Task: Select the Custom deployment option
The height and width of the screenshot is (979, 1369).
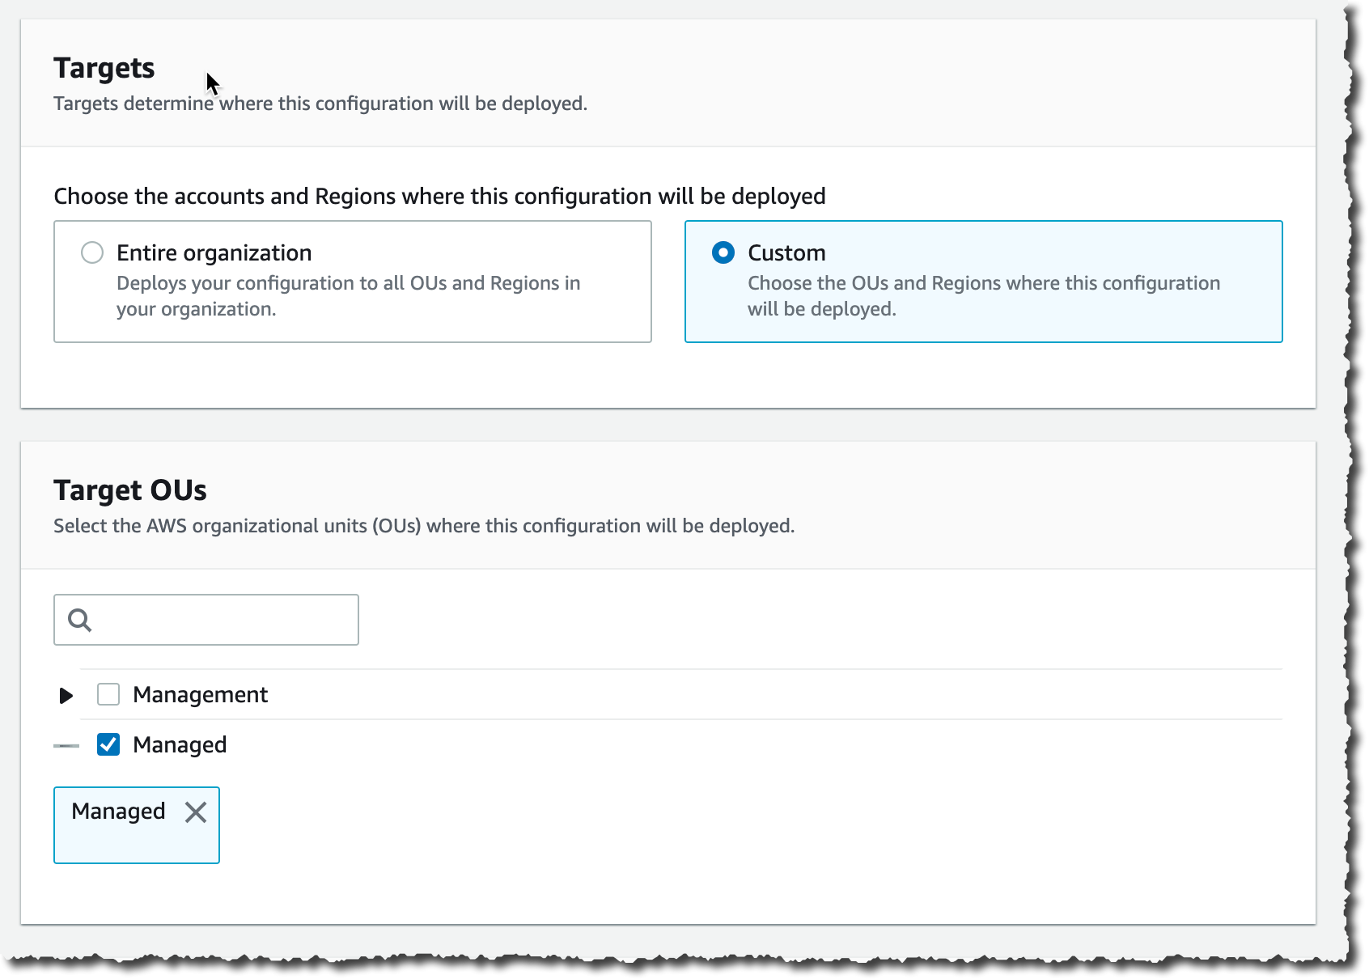Action: pyautogui.click(x=983, y=281)
